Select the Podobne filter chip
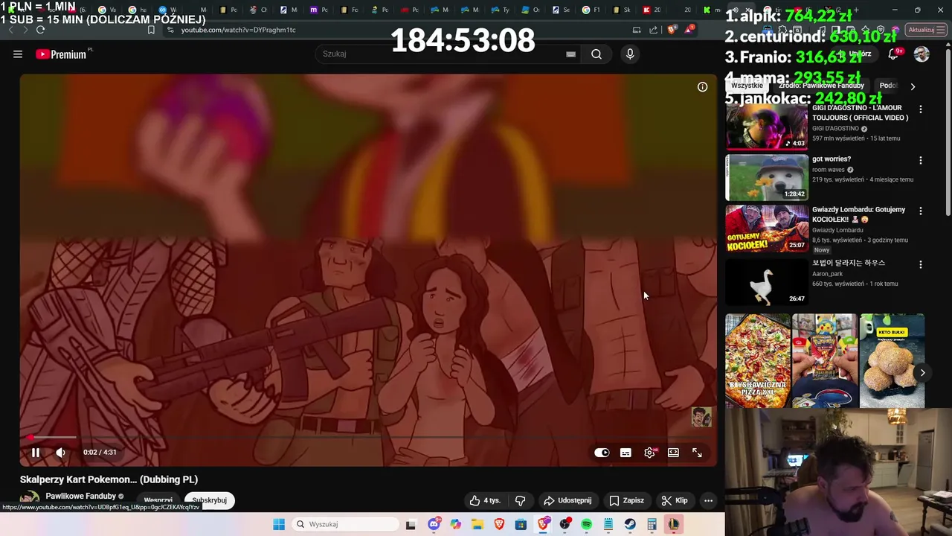This screenshot has height=536, width=952. [x=889, y=86]
